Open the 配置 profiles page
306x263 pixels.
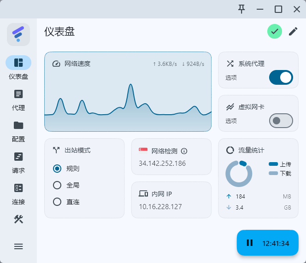(18, 132)
